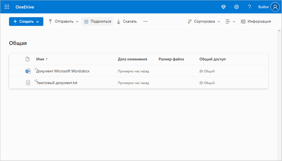Open the Сортировка sort dropdown
The image size is (282, 161).
204,21
